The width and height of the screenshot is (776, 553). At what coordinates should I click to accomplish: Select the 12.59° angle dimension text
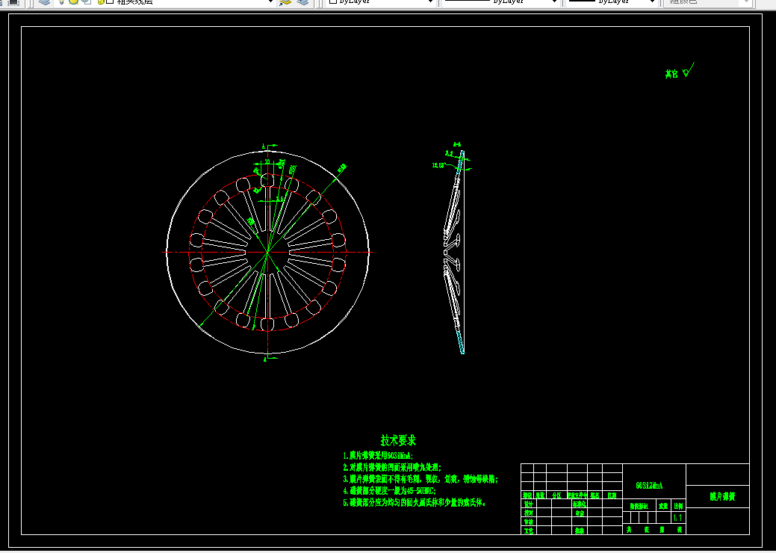[x=438, y=165]
